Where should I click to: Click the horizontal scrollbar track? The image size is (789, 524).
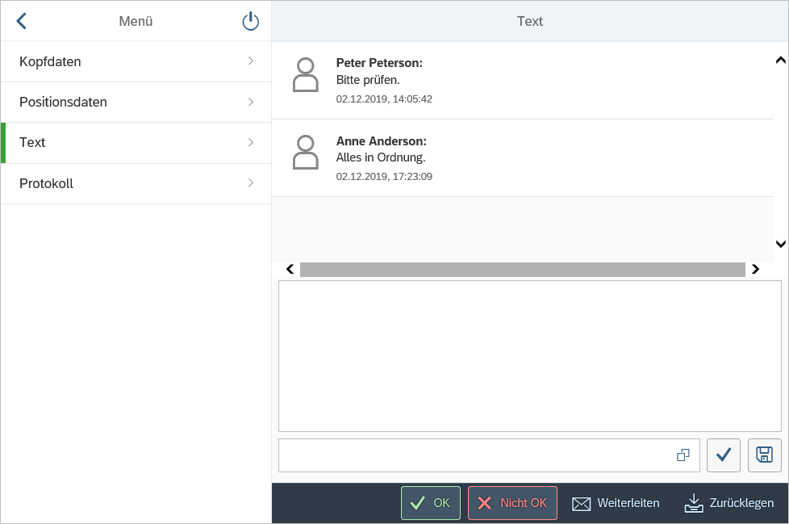pos(522,270)
